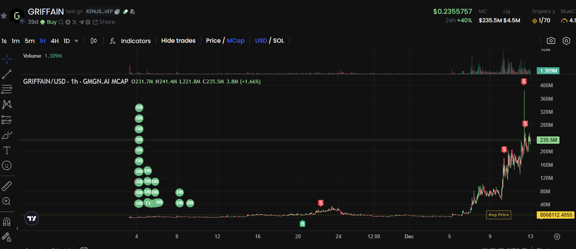The height and width of the screenshot is (249, 576).
Task: Click the GRIFFAIN/USD 1h chart legend
Action: pos(76,82)
